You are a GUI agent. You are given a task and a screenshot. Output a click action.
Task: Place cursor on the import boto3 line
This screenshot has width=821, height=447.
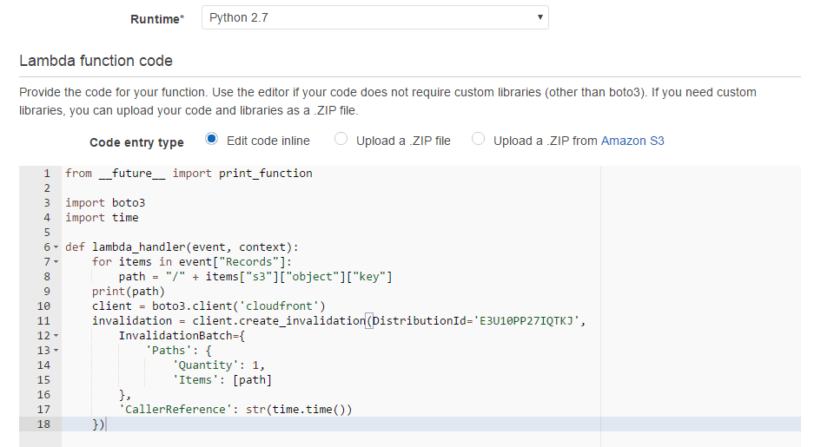105,203
